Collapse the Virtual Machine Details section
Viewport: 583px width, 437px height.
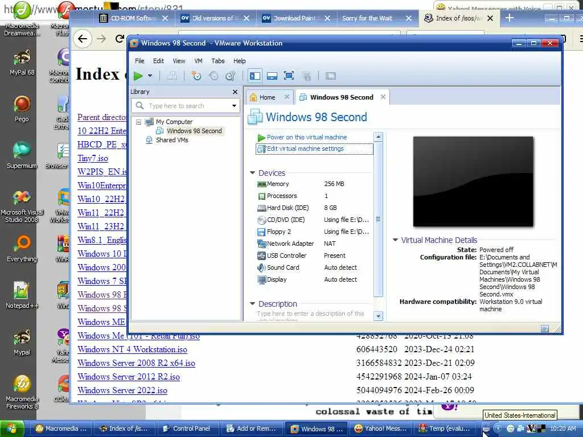pos(395,240)
